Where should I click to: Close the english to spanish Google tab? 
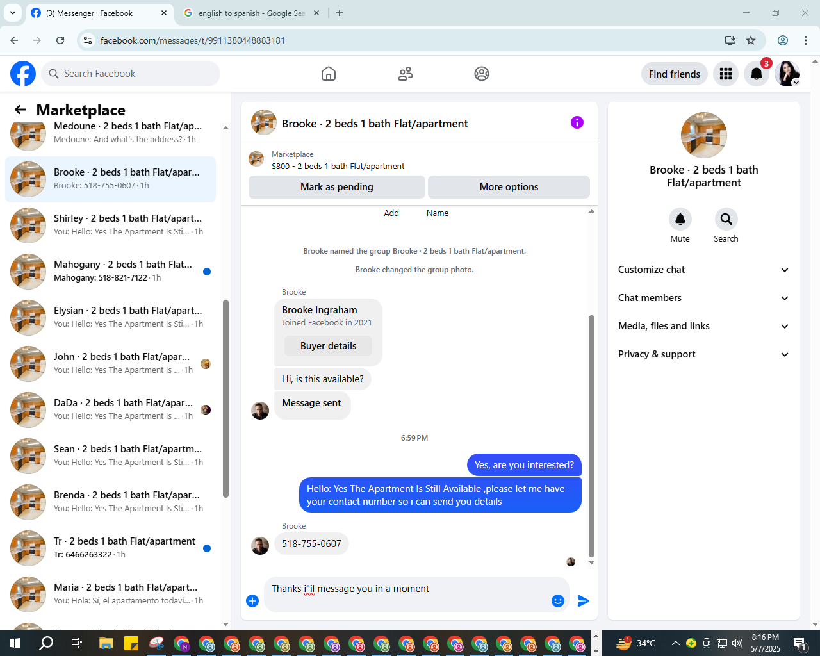[316, 13]
